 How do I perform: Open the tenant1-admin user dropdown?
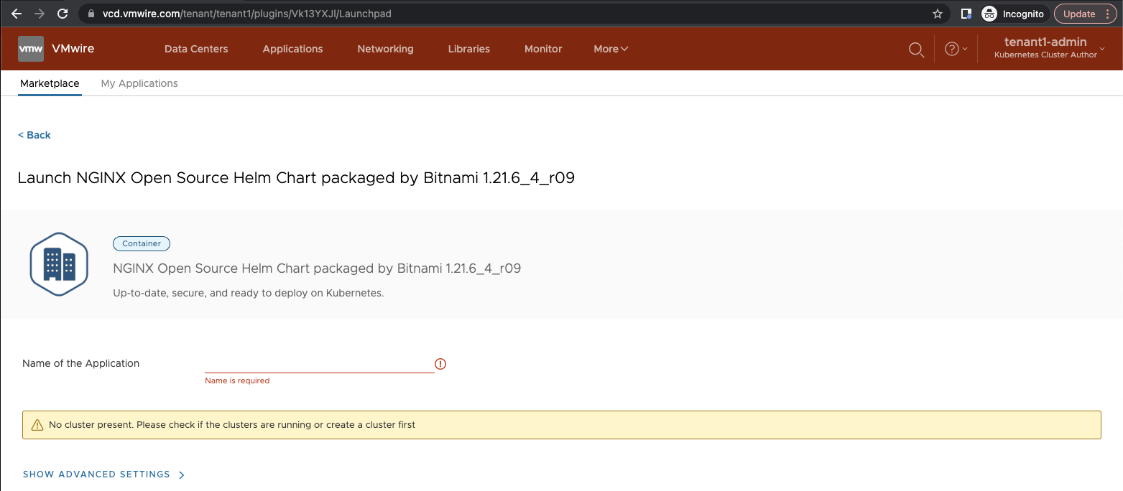(x=1049, y=48)
